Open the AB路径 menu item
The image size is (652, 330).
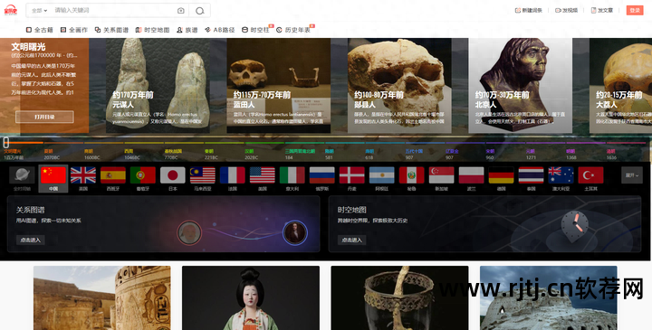(x=219, y=30)
